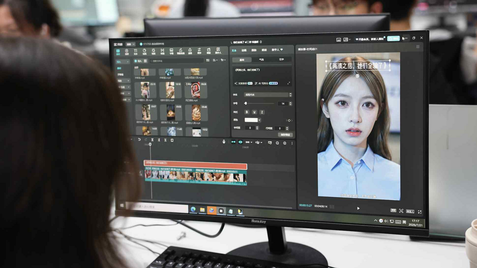
Task: Play the preview video
Action: coord(358,208)
